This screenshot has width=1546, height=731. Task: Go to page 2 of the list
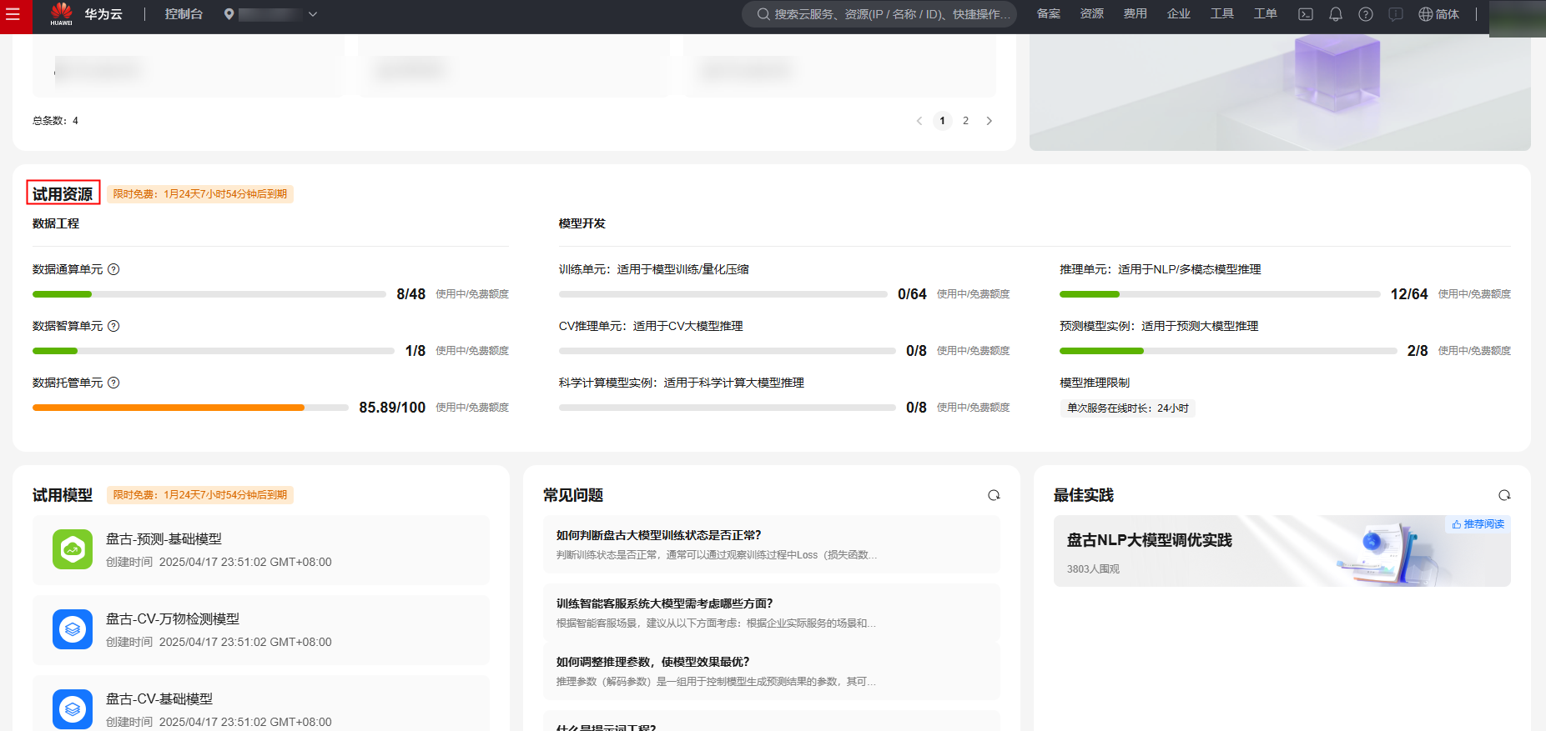coord(966,121)
